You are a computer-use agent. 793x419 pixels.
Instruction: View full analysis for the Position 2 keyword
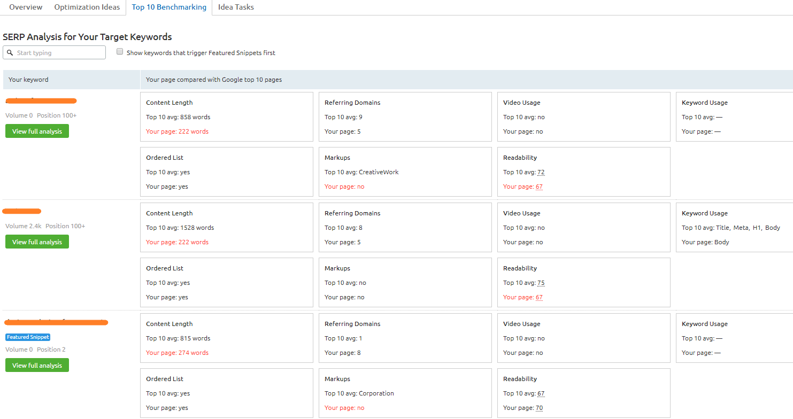pos(37,366)
